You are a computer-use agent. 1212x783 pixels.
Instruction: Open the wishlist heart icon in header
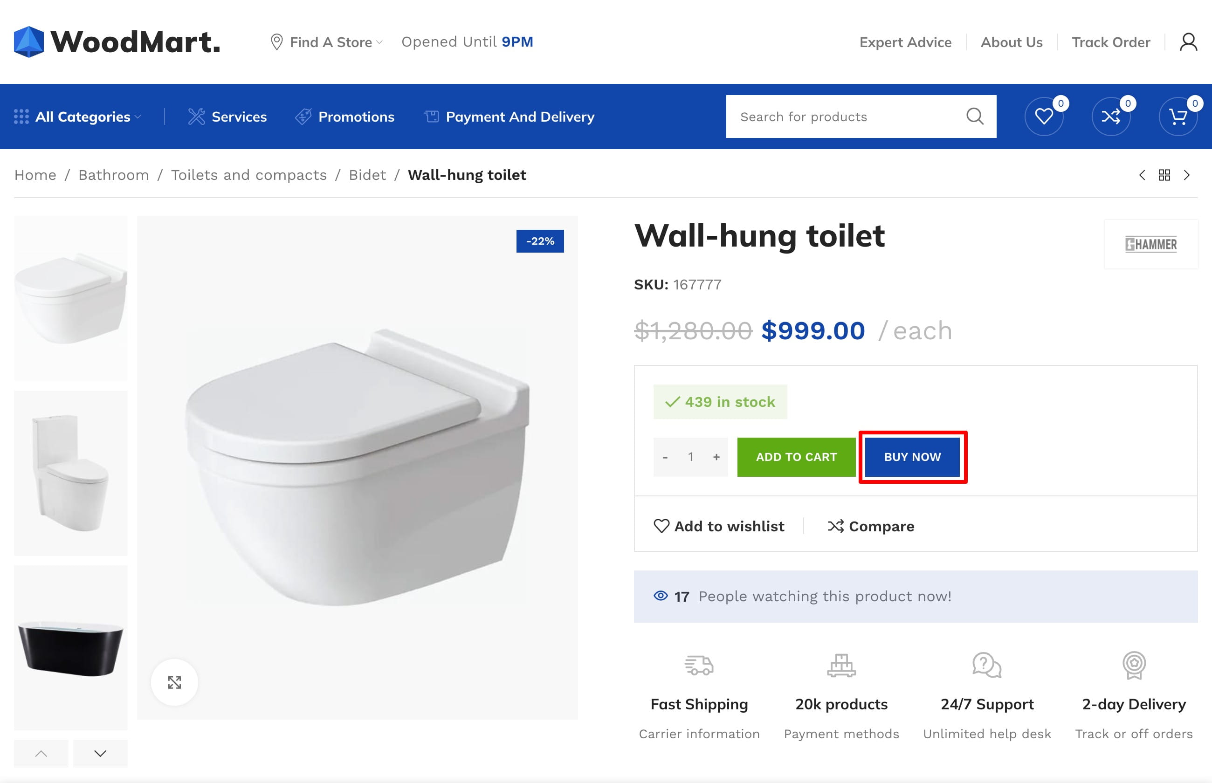coord(1044,117)
